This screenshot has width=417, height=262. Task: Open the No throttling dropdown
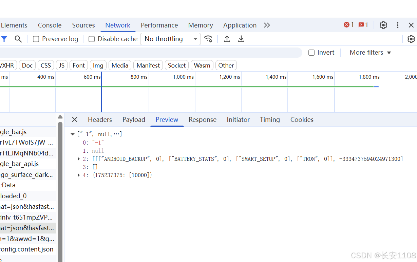tap(171, 39)
